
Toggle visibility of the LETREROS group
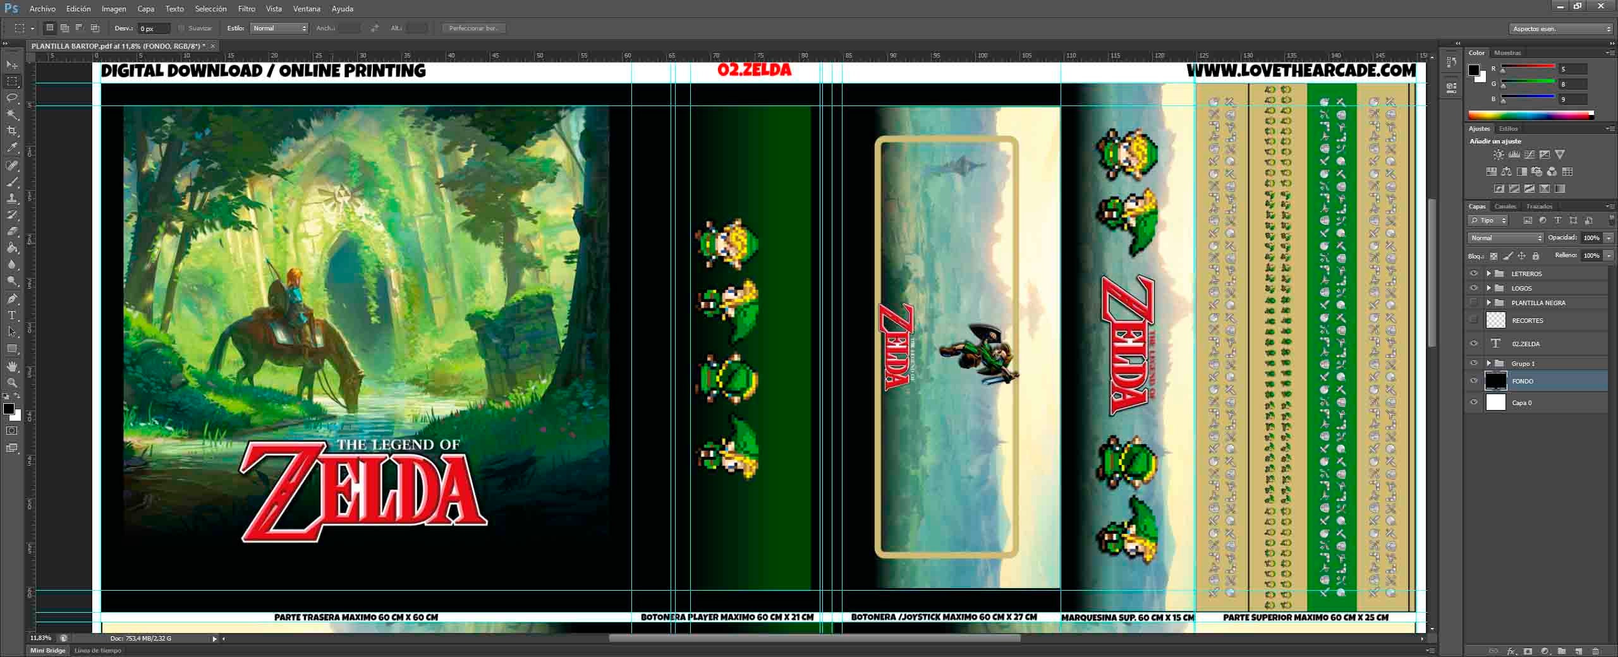pos(1474,274)
